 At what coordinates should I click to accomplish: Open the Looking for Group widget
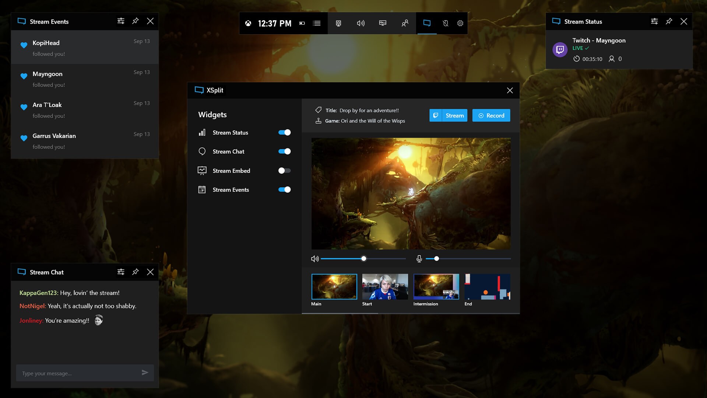405,23
